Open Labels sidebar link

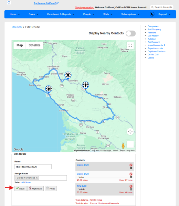pyautogui.click(x=151, y=58)
